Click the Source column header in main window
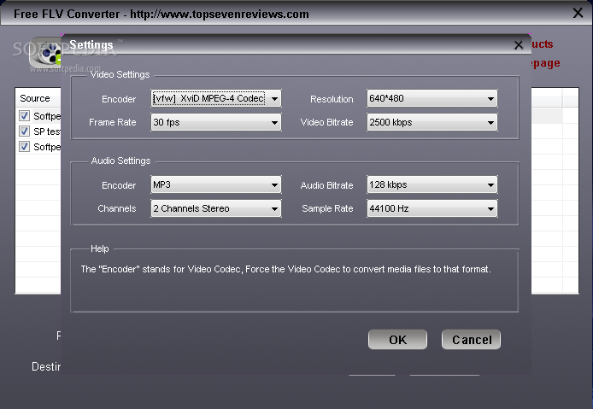 [38, 98]
